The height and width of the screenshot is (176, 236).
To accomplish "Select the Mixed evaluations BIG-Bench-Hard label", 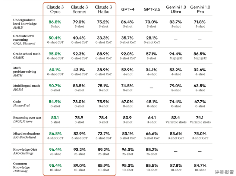I will 27,135.
